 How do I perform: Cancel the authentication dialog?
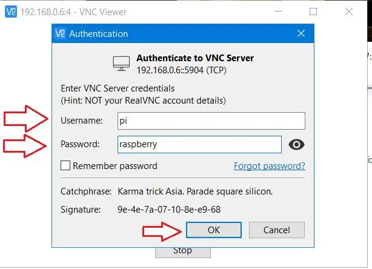(277, 230)
